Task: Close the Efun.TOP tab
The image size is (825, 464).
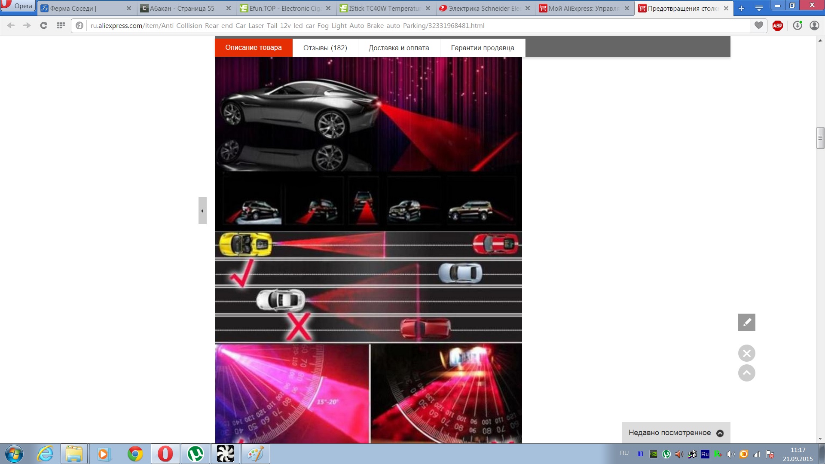Action: pos(328,8)
